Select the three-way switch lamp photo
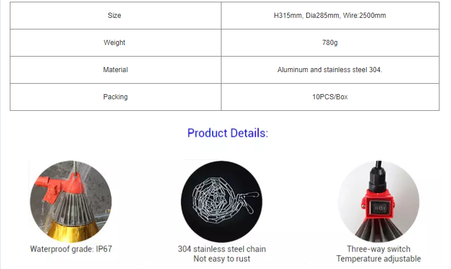The width and height of the screenshot is (451, 269). tap(378, 200)
